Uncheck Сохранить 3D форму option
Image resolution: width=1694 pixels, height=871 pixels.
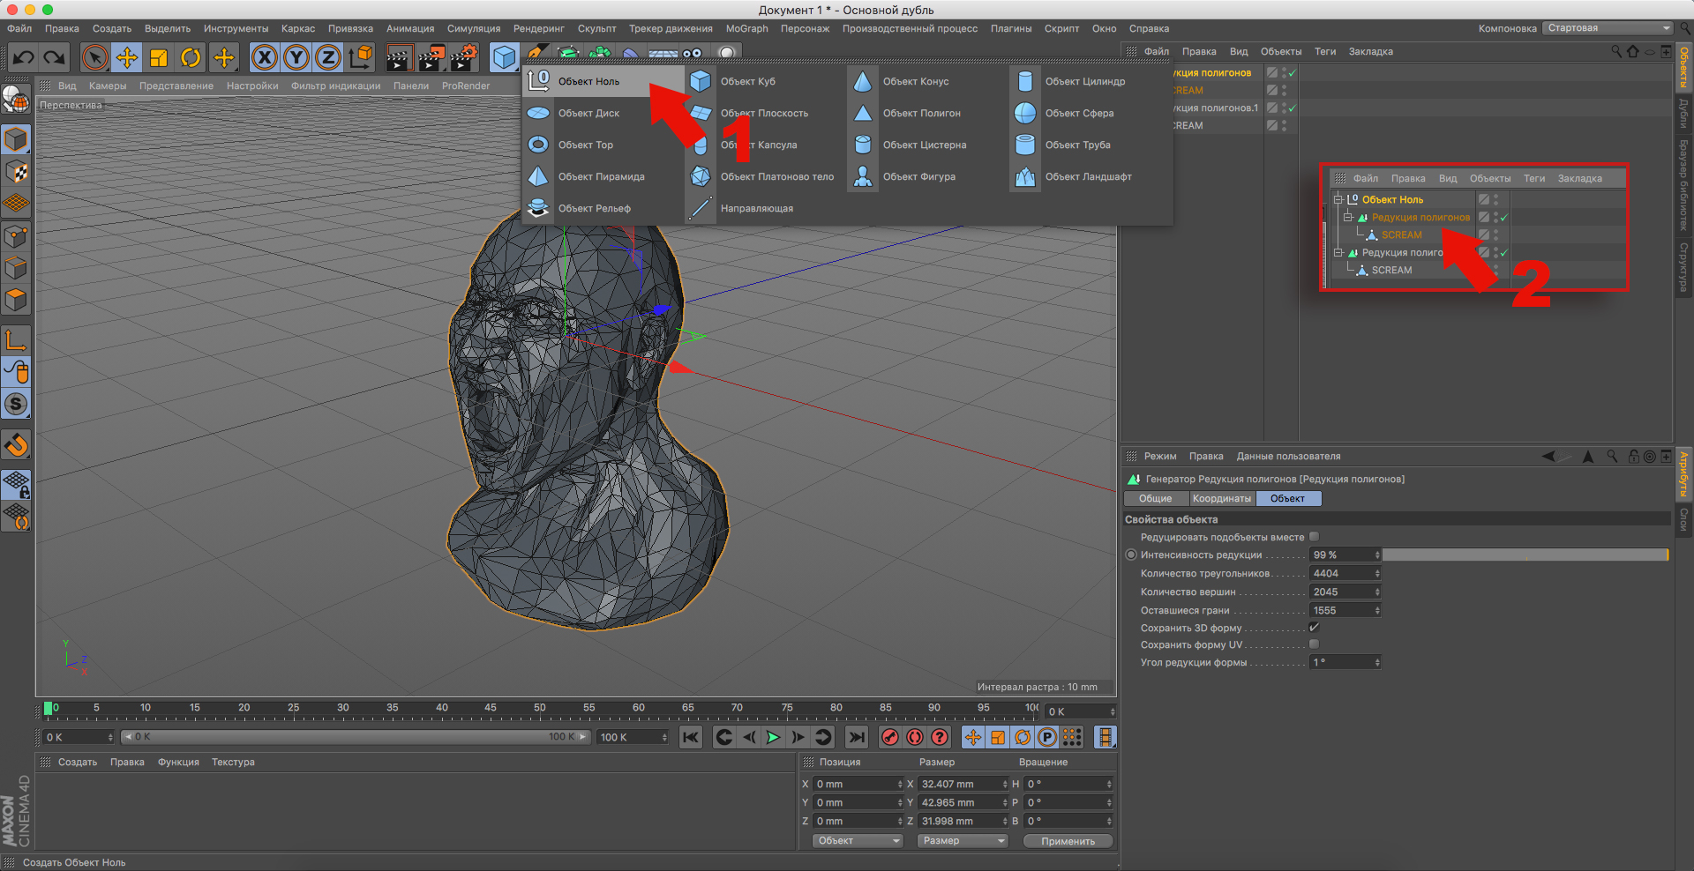click(1314, 628)
